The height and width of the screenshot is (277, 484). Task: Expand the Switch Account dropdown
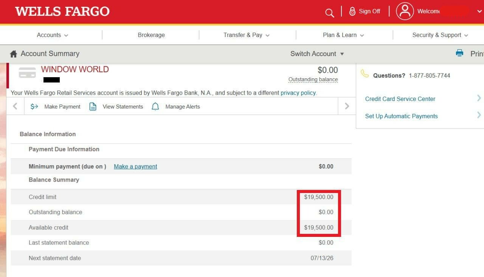click(x=317, y=54)
